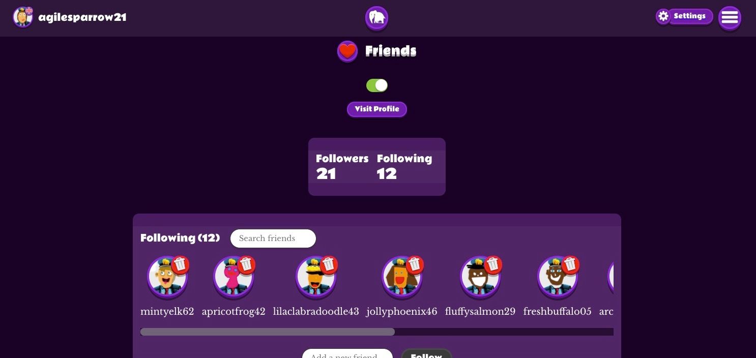This screenshot has width=756, height=358.
Task: Delete lilaclabradoodle43 from following
Action: (329, 265)
